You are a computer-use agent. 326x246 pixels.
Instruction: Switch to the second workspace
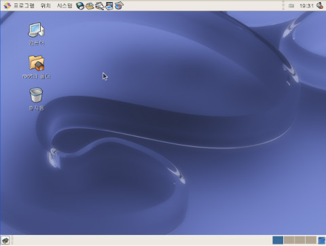click(x=289, y=240)
